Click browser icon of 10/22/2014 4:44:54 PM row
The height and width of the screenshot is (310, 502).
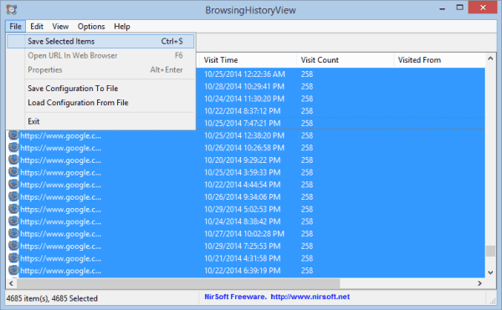coord(13,185)
